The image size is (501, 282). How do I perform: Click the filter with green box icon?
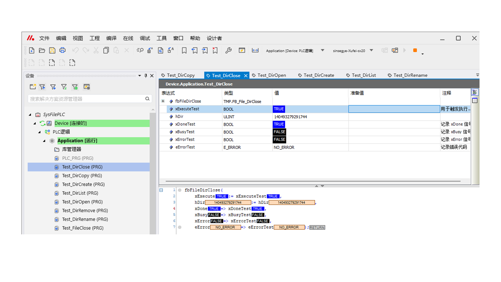tap(75, 87)
